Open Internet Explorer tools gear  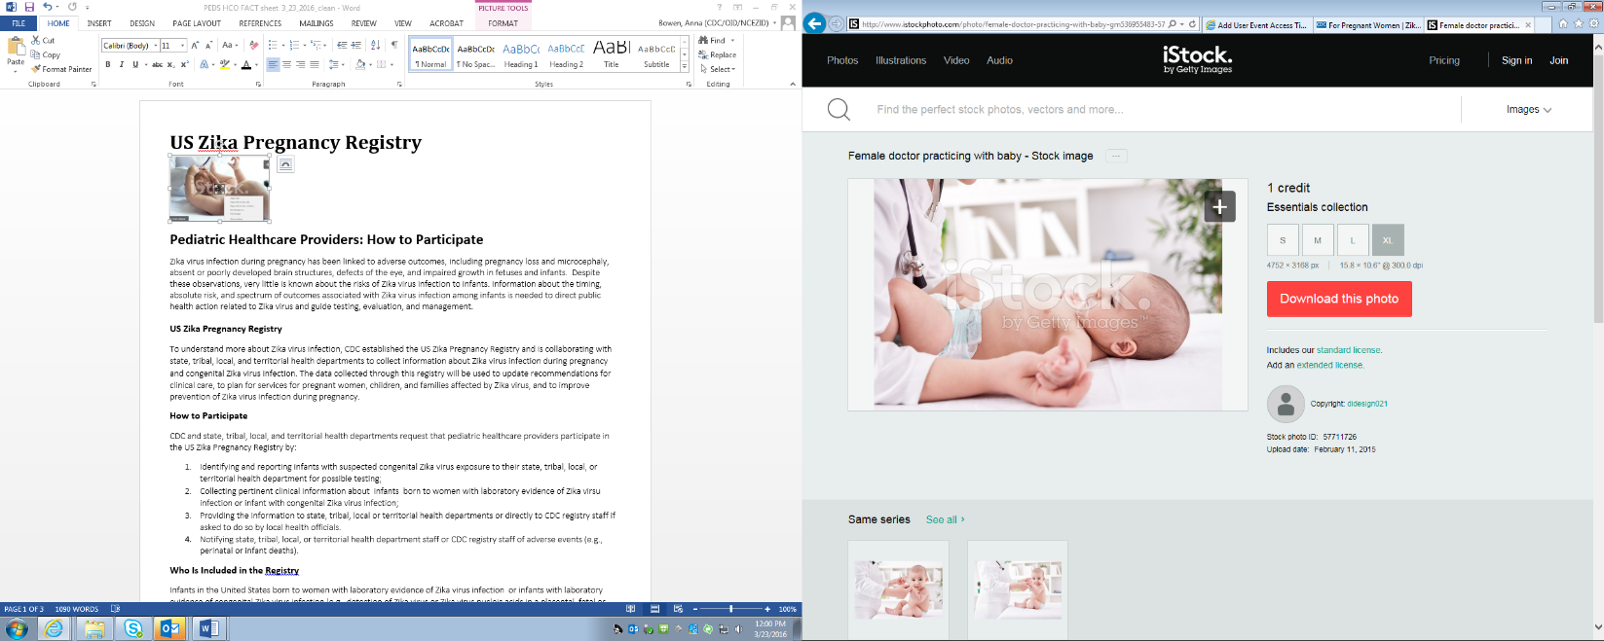pos(1592,23)
